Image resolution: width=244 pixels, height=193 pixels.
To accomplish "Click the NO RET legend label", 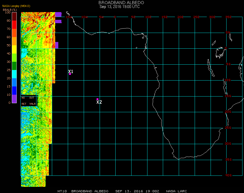I will tap(24, 101).
